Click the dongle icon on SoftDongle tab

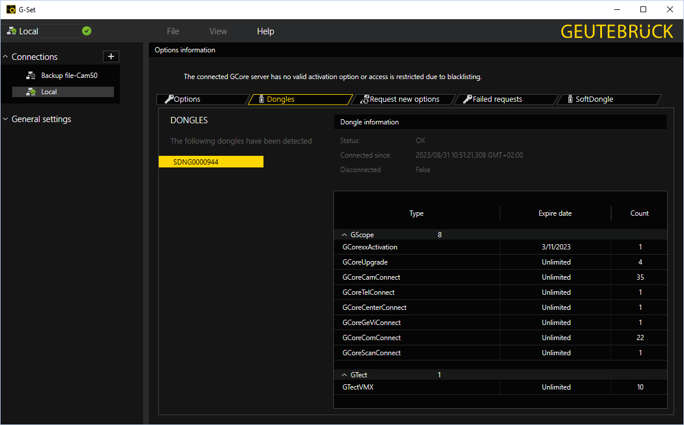570,99
